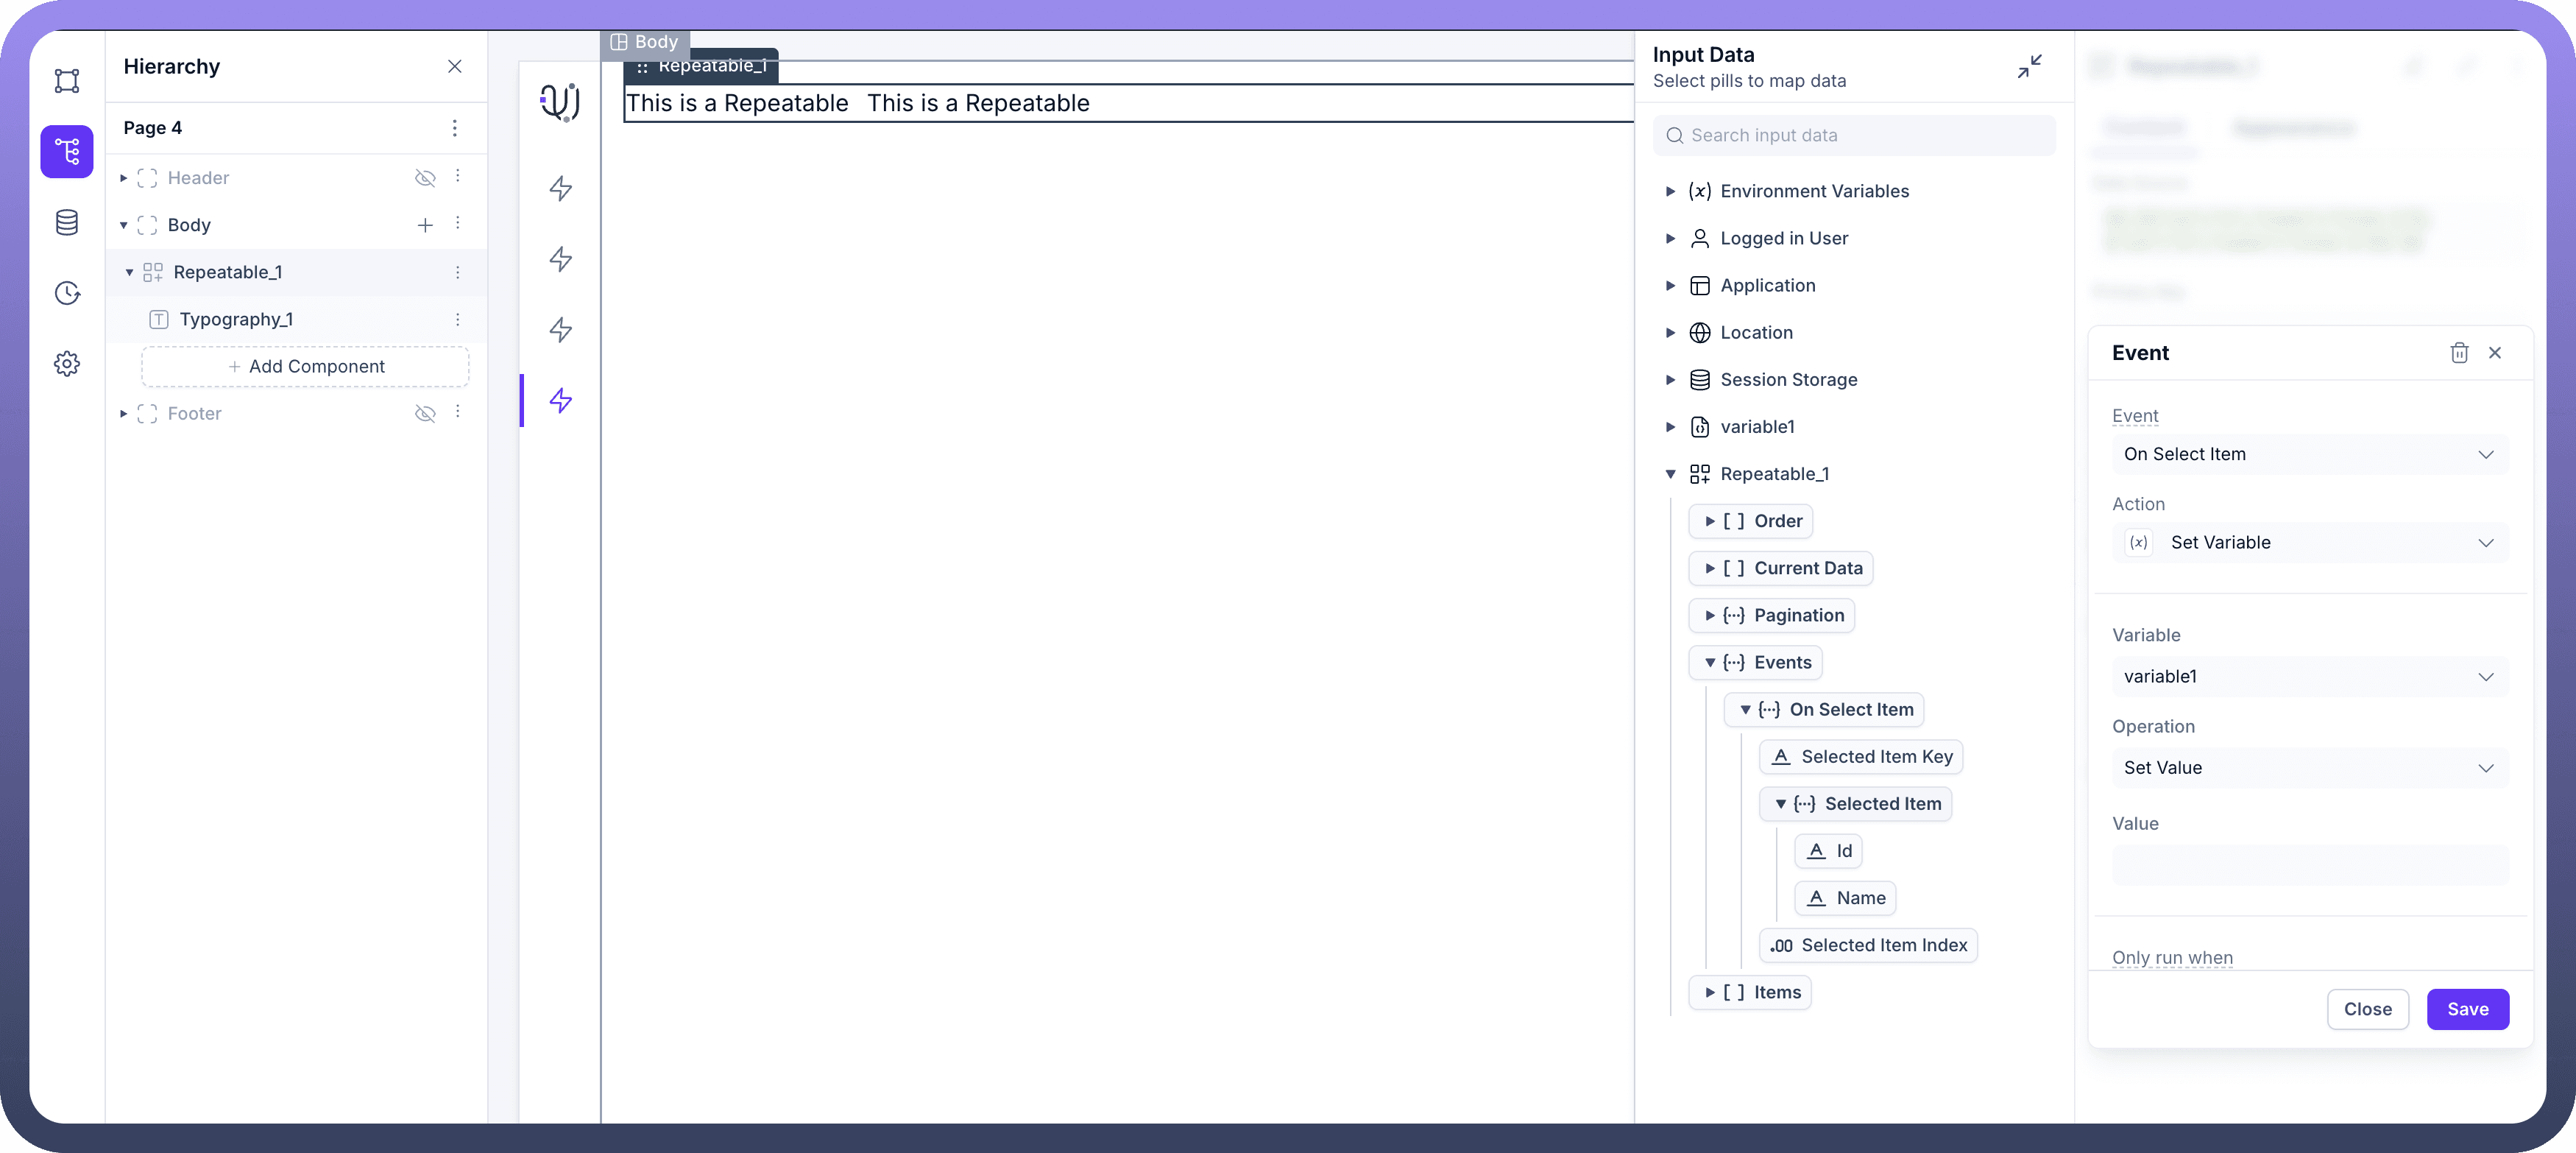Collapse the Input Data panel
2576x1153 pixels.
(x=2029, y=67)
